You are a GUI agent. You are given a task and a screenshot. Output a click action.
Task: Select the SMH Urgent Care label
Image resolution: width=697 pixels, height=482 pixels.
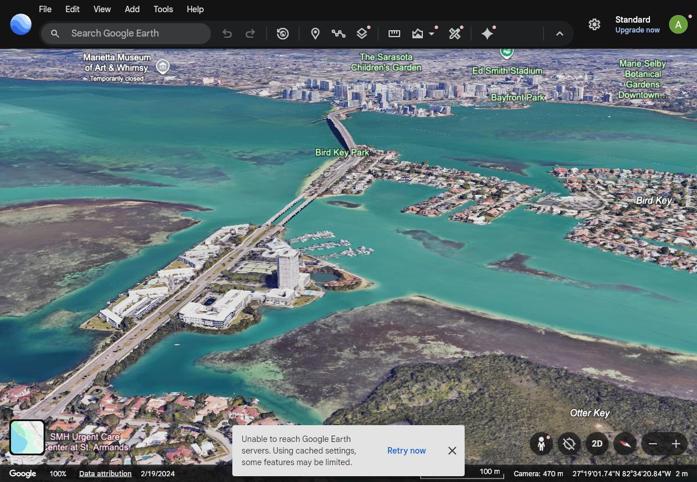pyautogui.click(x=87, y=442)
